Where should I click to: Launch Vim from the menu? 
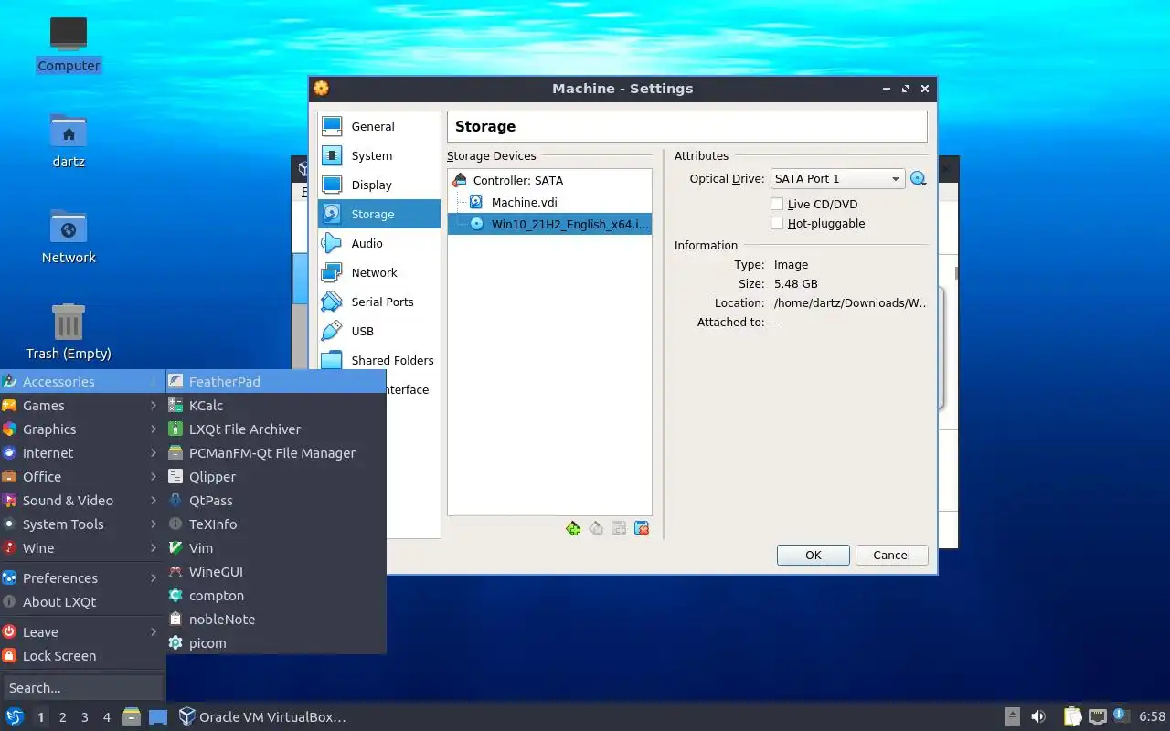coord(276,547)
